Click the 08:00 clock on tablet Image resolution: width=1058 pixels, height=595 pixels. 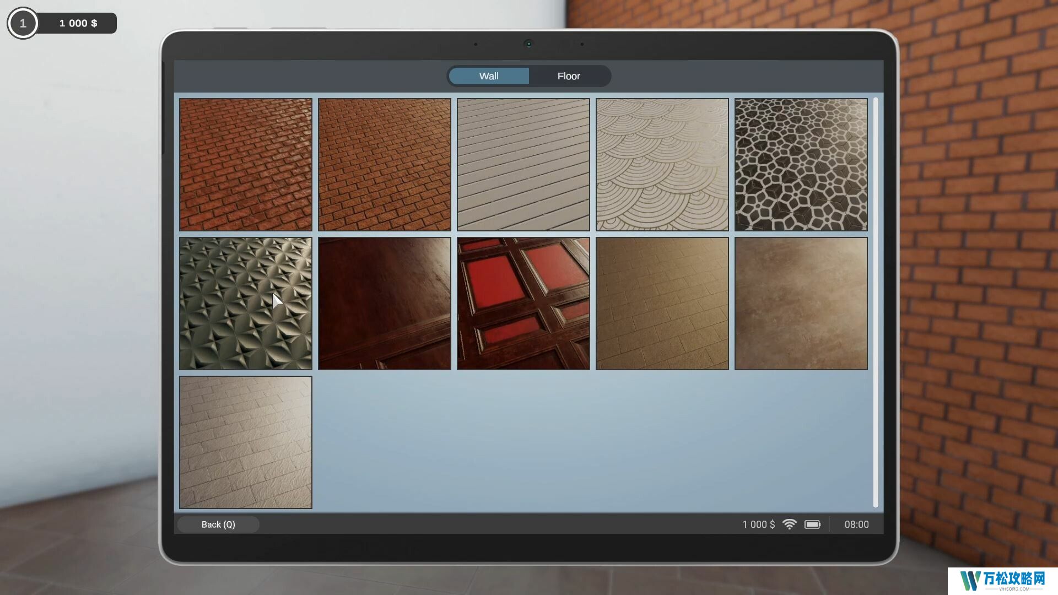pos(856,524)
